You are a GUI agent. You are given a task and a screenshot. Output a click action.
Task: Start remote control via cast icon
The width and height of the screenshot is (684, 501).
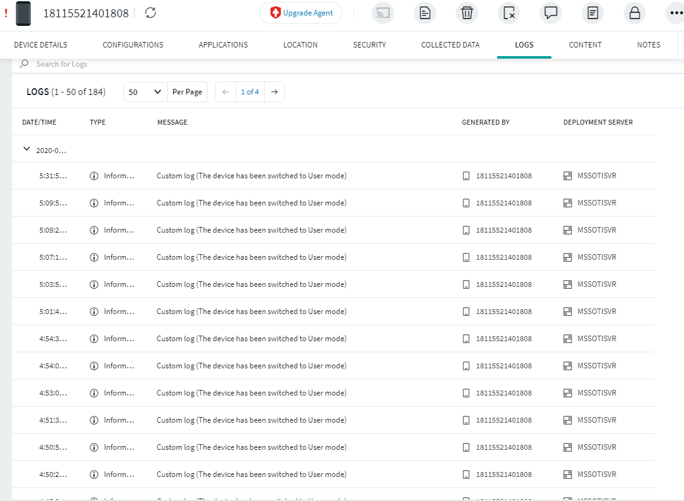[383, 13]
